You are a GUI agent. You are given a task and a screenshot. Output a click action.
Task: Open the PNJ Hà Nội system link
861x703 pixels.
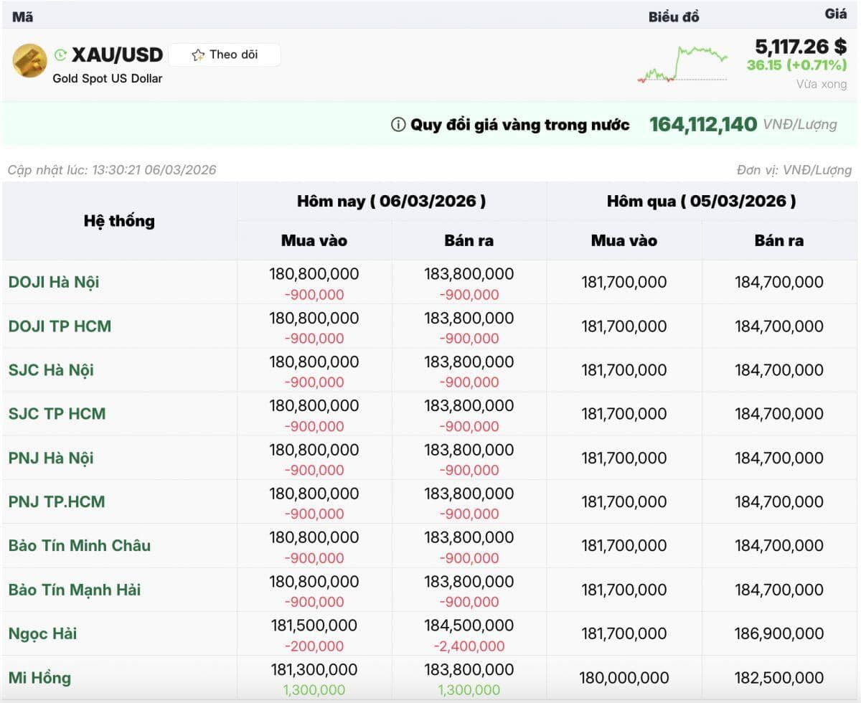coord(51,458)
